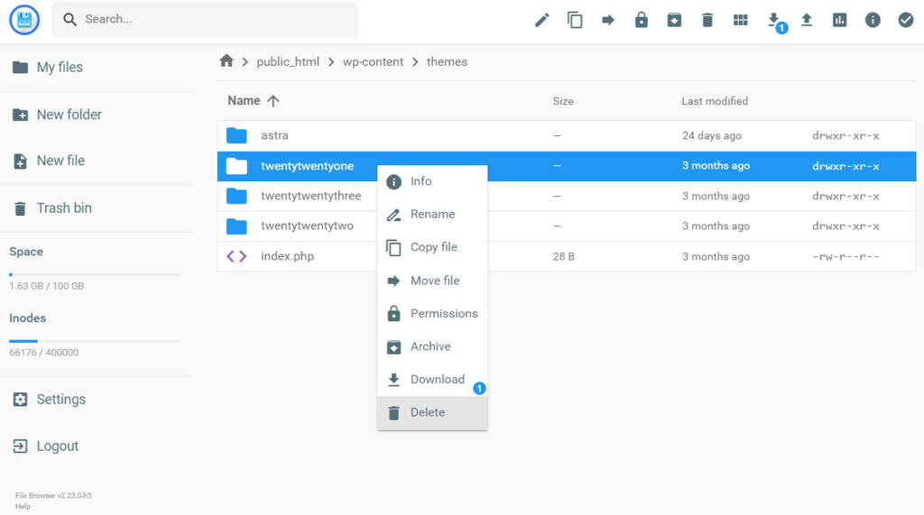Select the twentytwentyone folder name

[x=307, y=166]
